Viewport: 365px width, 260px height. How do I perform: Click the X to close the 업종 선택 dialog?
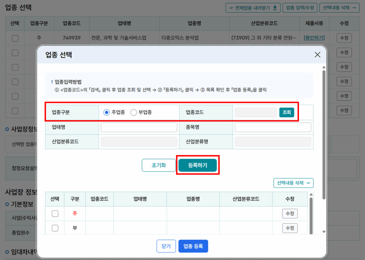(317, 55)
